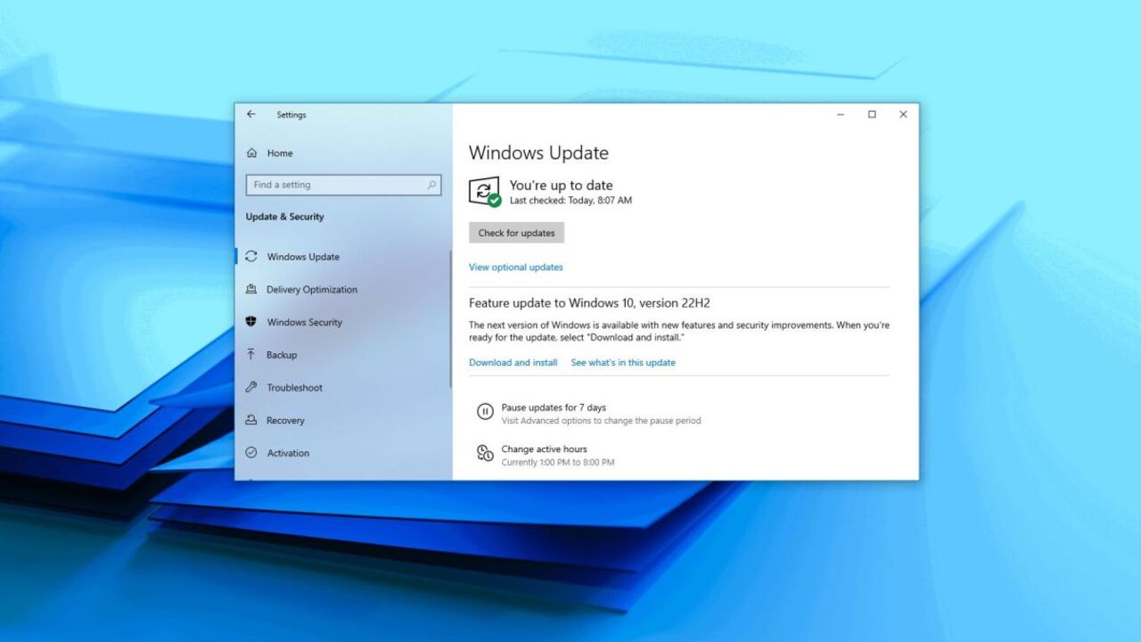Click 'Currently 1:00 PM to 8:00 PM' text
The image size is (1141, 642).
(x=557, y=463)
